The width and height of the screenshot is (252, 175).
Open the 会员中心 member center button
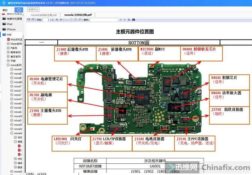pyautogui.click(x=33, y=9)
